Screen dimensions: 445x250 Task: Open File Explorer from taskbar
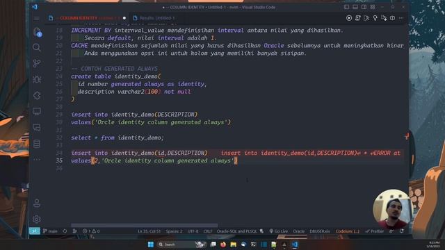[234, 244]
